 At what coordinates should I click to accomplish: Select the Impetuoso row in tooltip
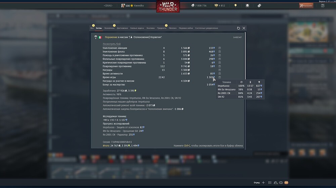[240, 86]
